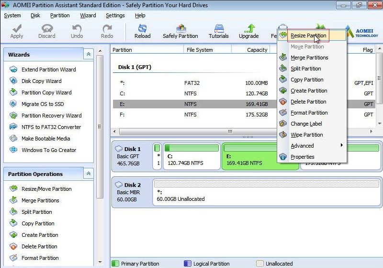This screenshot has height=268, width=383.
Task: Select the 60.00GB Unallocated block
Action: point(267,192)
